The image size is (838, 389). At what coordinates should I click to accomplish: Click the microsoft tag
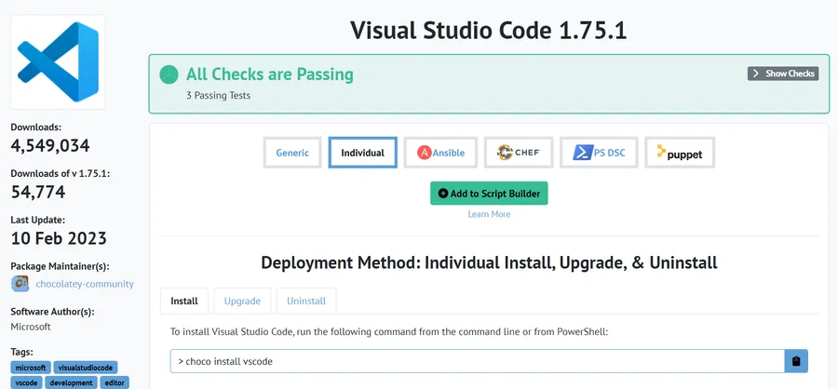(x=31, y=368)
